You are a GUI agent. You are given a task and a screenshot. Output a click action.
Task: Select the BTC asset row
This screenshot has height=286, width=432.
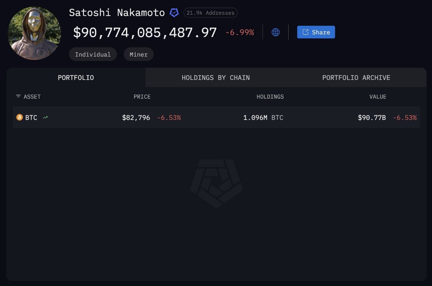(216, 117)
